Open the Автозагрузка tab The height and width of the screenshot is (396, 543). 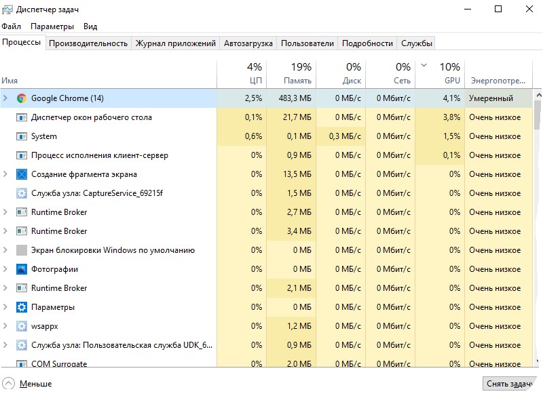248,43
